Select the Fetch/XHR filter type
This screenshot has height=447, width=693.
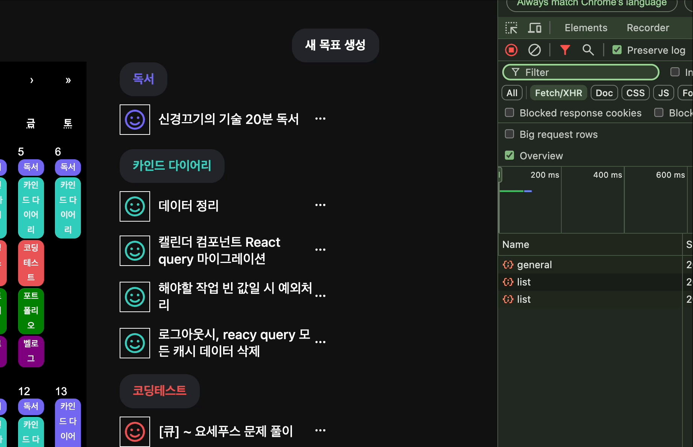click(558, 93)
